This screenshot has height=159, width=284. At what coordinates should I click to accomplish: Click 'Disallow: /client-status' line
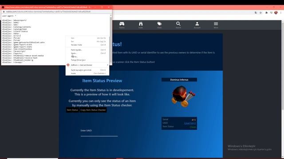[15, 31]
